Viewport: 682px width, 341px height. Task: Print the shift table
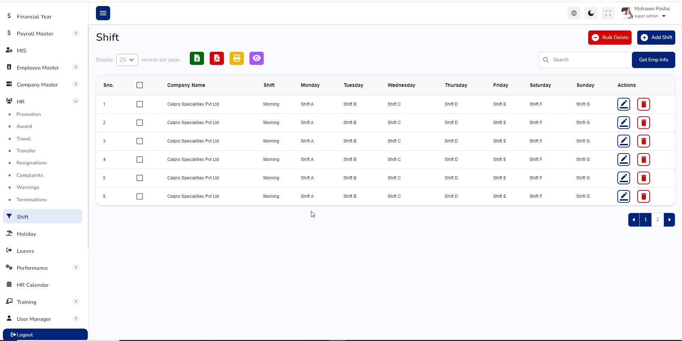237,58
